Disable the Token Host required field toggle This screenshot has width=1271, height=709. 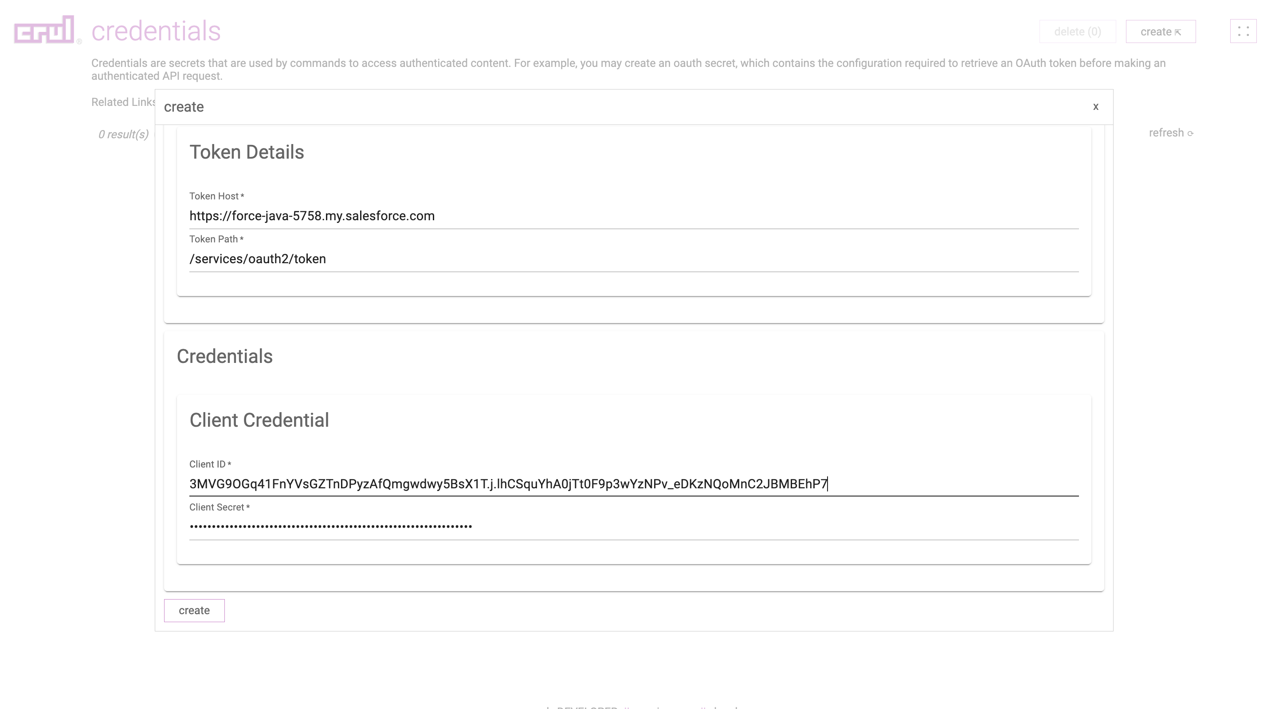[243, 196]
